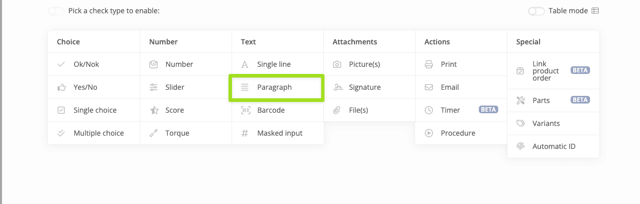Choose the Email action
Image resolution: width=640 pixels, height=204 pixels.
click(450, 87)
